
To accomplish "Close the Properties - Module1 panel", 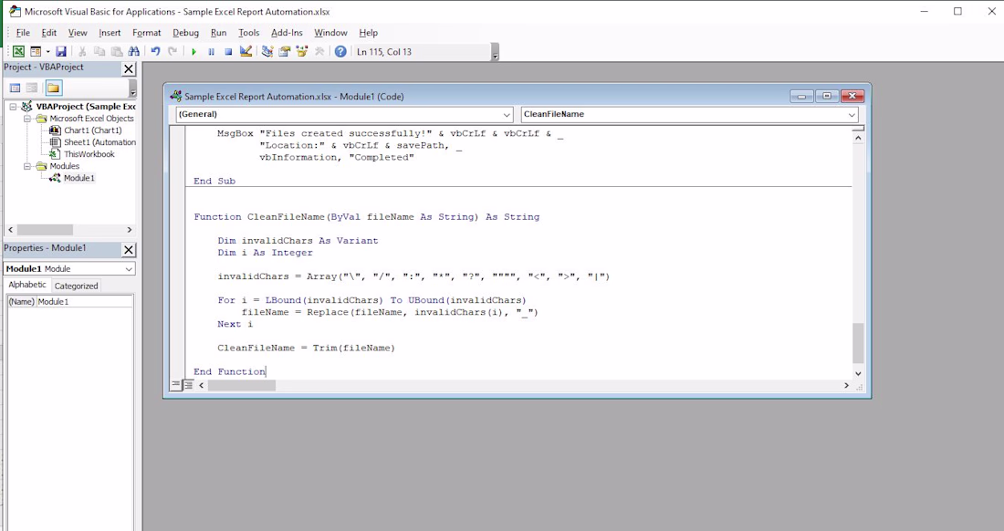I will coord(129,250).
